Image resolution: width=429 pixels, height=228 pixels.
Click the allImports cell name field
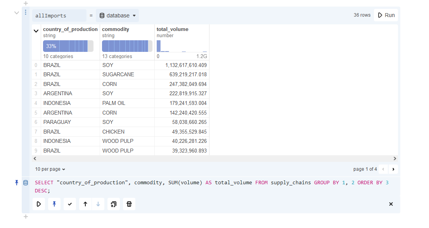pos(59,15)
